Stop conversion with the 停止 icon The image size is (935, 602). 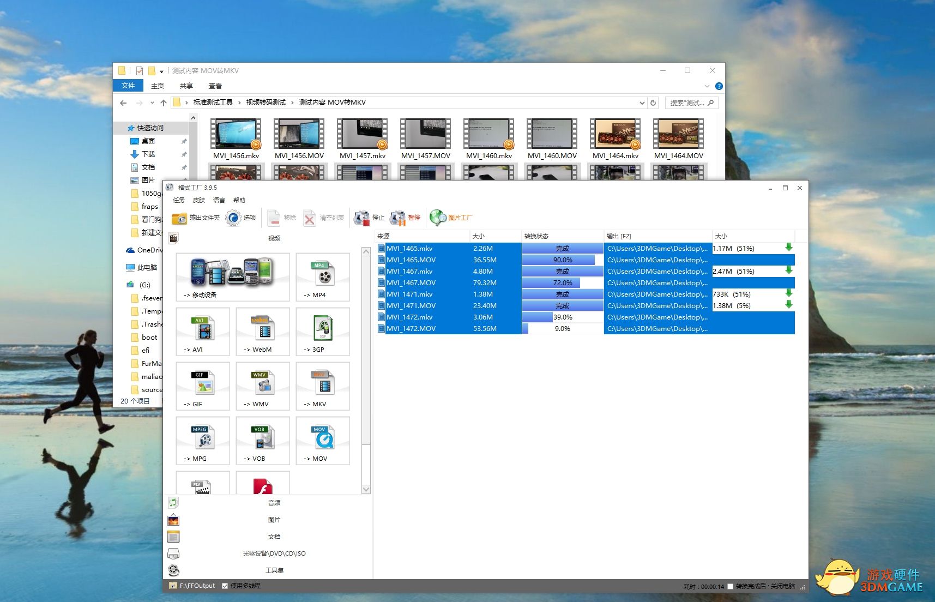point(361,218)
